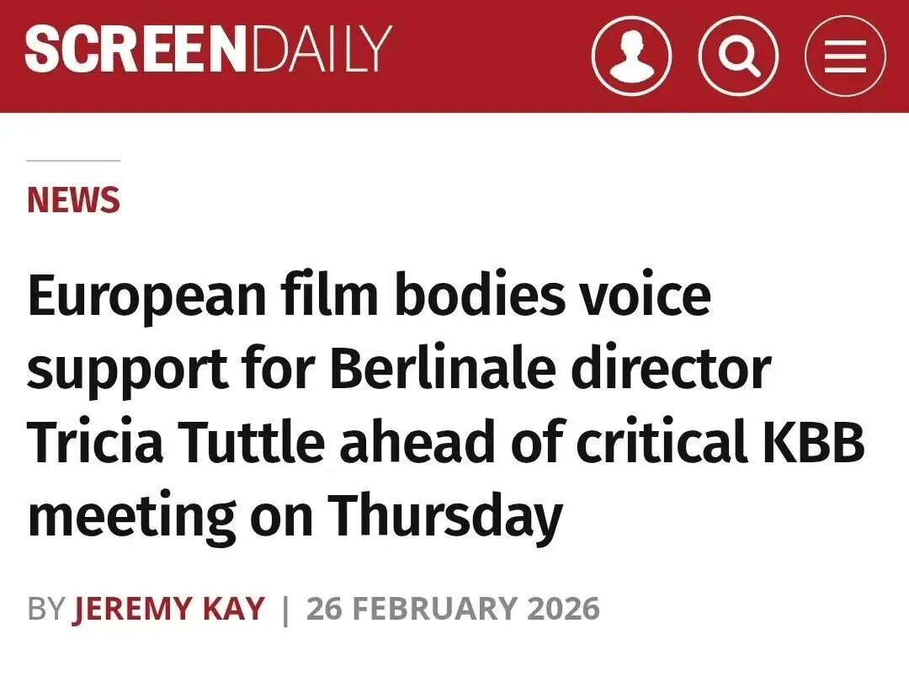909x682 pixels.
Task: Click the search magnifier icon
Action: [x=739, y=56]
